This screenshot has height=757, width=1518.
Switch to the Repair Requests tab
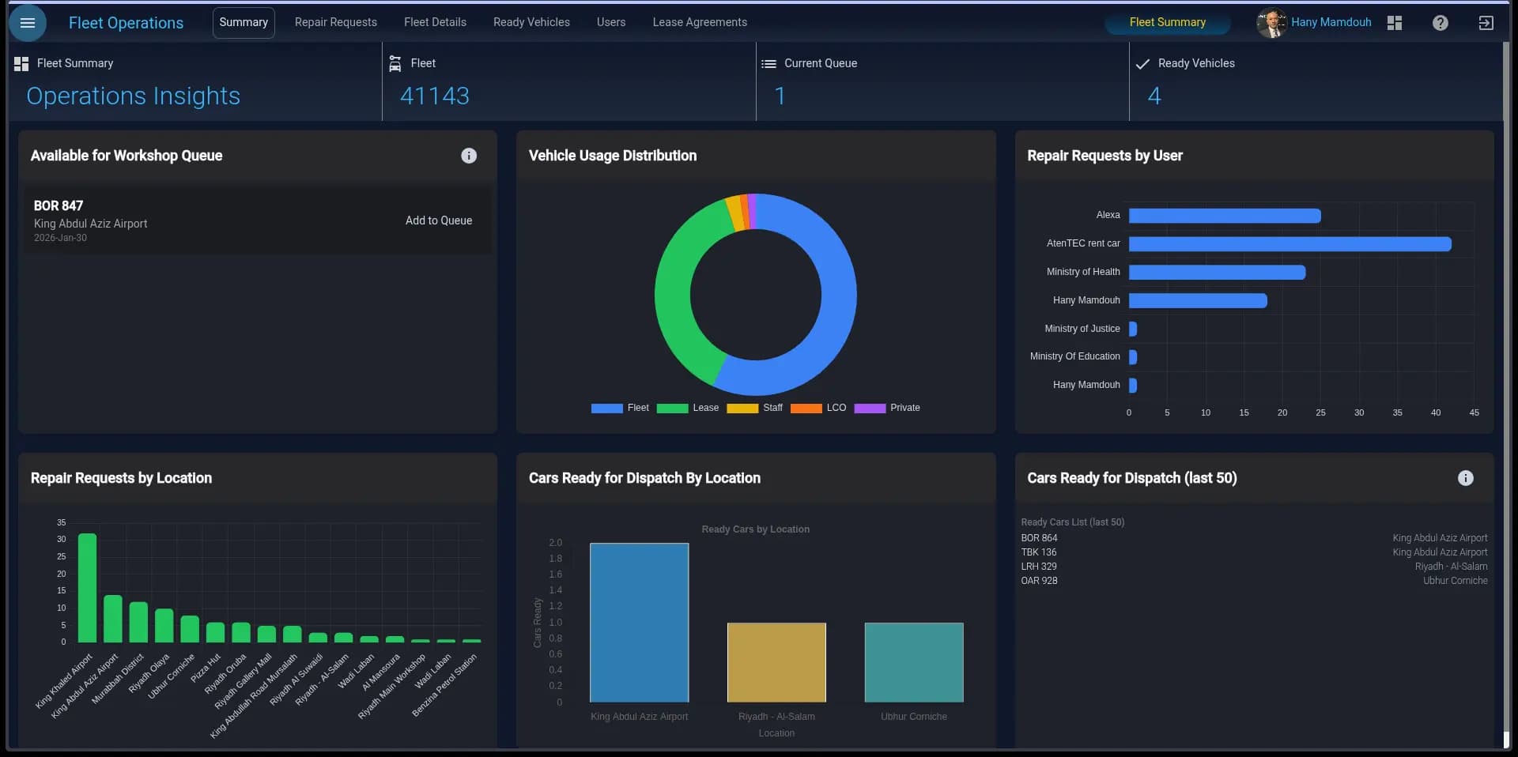(335, 22)
